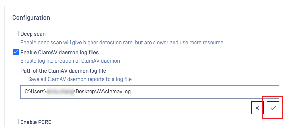
Task: Tick the Enable PCRE checkbox
Action: [x=16, y=122]
